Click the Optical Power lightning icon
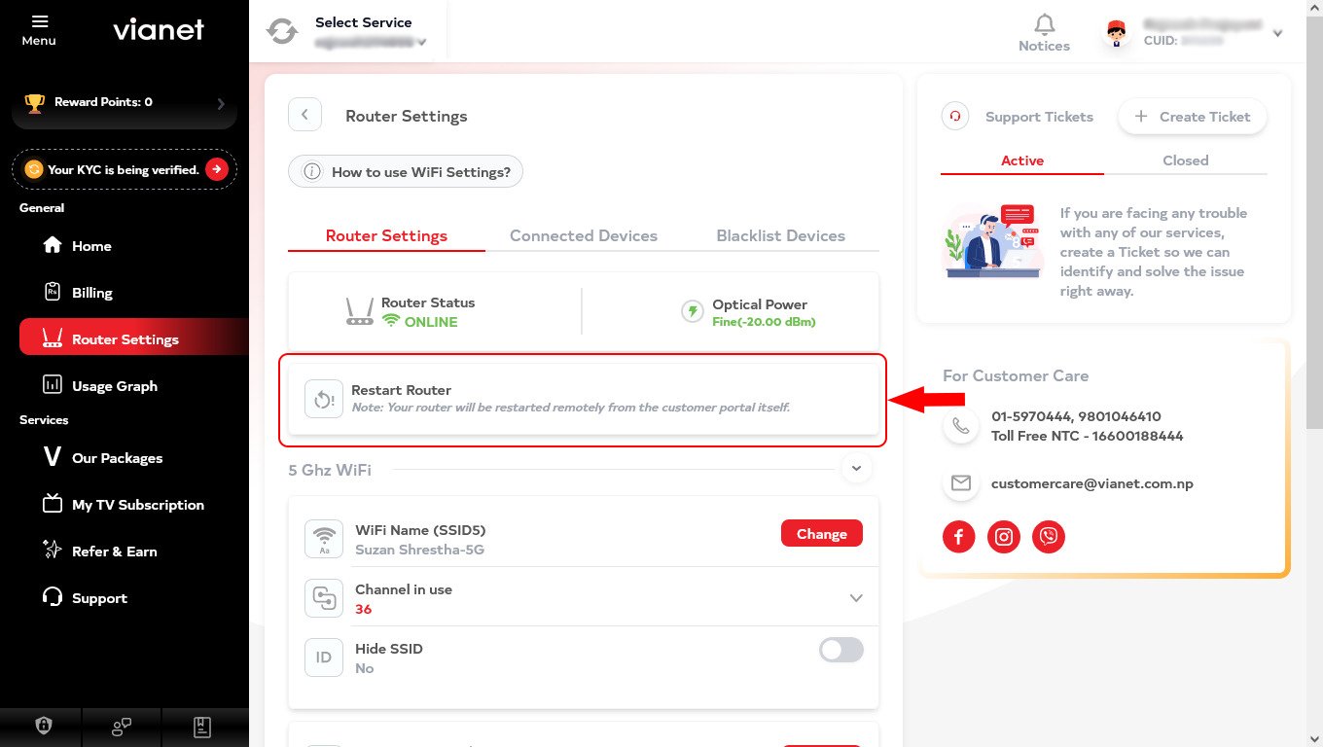 [x=692, y=311]
